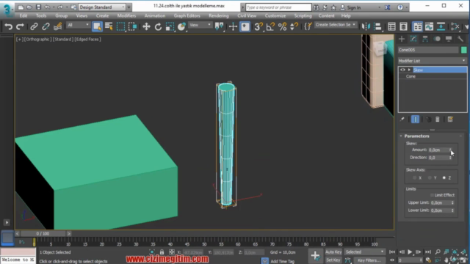Activate Select and Place tool

click(181, 26)
